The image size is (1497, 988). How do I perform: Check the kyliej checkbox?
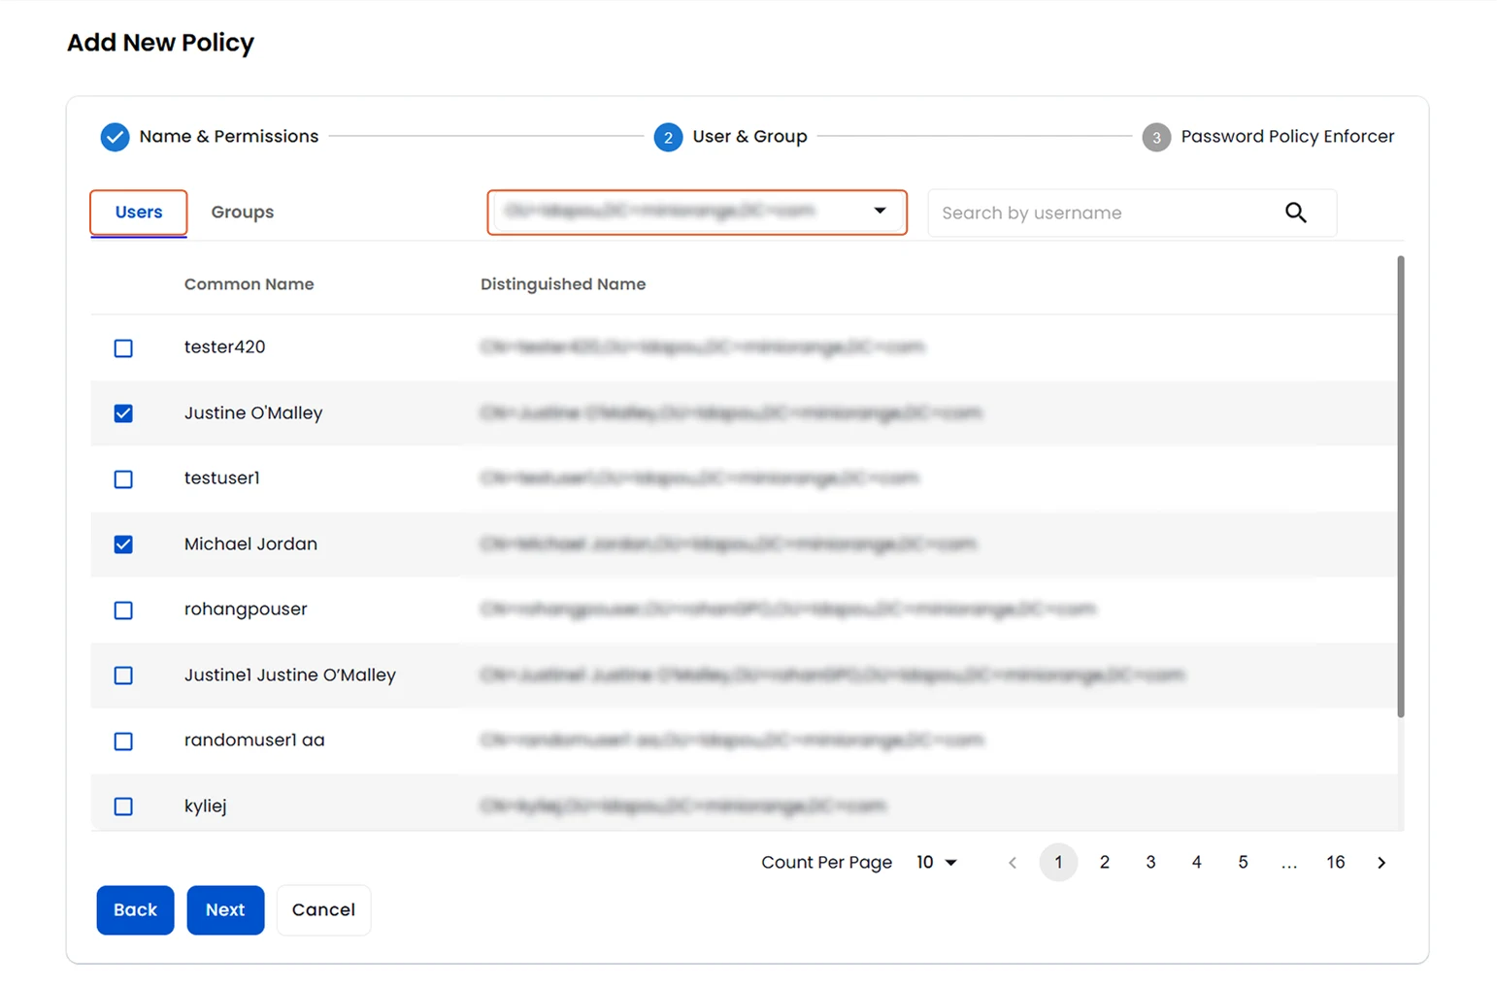tap(122, 806)
